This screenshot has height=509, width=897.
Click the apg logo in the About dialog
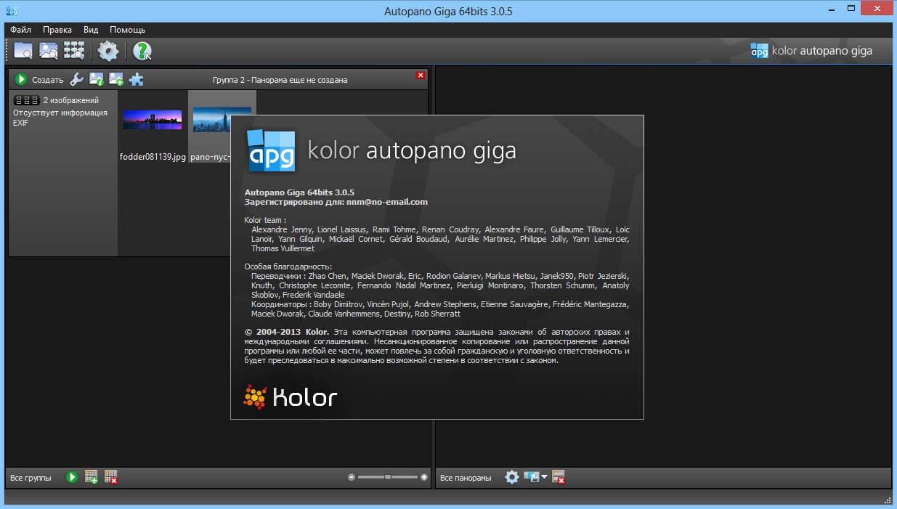coord(270,150)
